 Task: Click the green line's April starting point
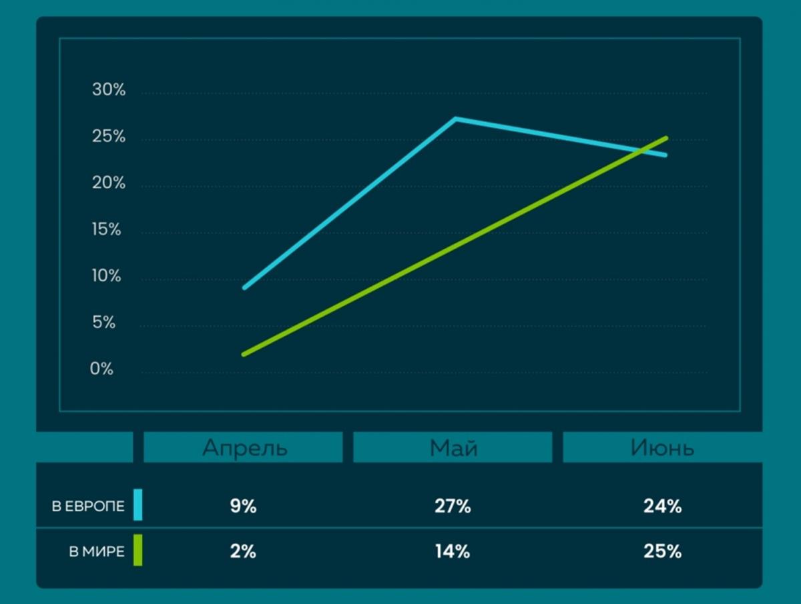pyautogui.click(x=244, y=354)
